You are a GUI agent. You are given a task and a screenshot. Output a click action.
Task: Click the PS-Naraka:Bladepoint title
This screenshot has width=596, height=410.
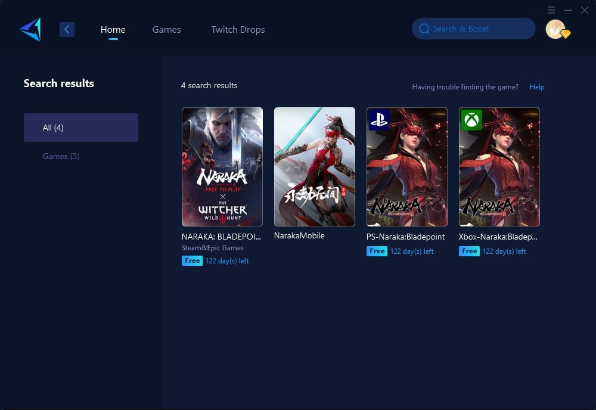[x=405, y=237]
